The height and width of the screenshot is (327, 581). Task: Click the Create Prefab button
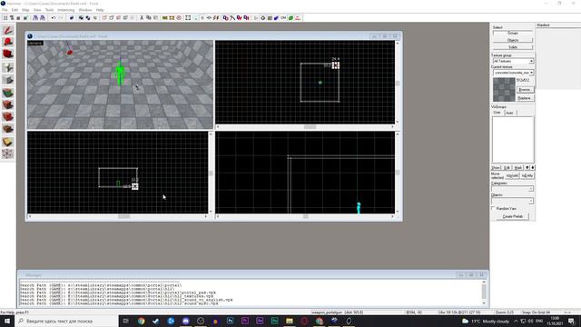point(513,216)
